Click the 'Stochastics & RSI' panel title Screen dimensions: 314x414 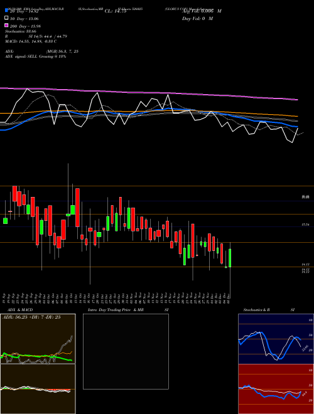coord(269,310)
